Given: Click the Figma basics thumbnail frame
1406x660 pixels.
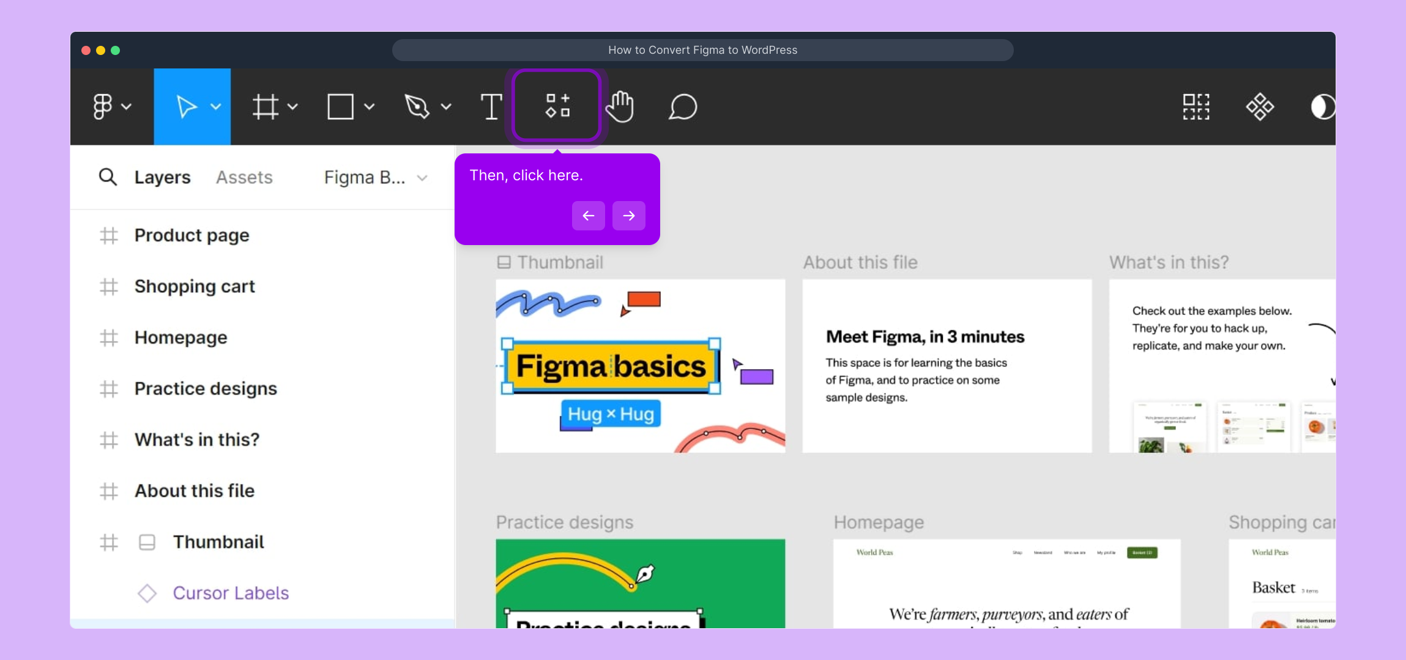Looking at the screenshot, I should tap(640, 365).
